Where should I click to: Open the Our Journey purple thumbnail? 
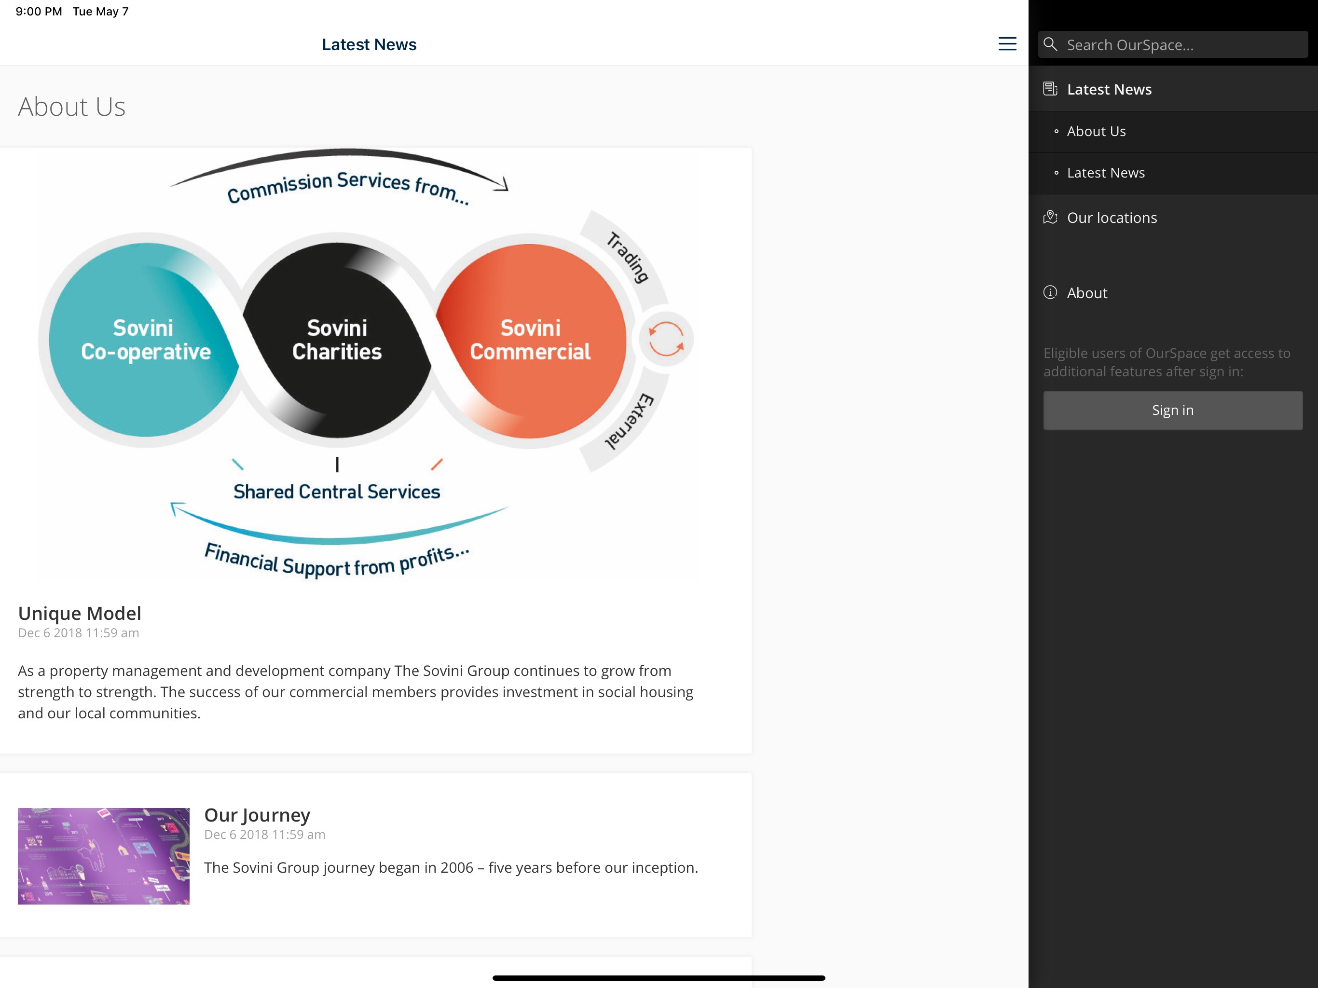104,856
